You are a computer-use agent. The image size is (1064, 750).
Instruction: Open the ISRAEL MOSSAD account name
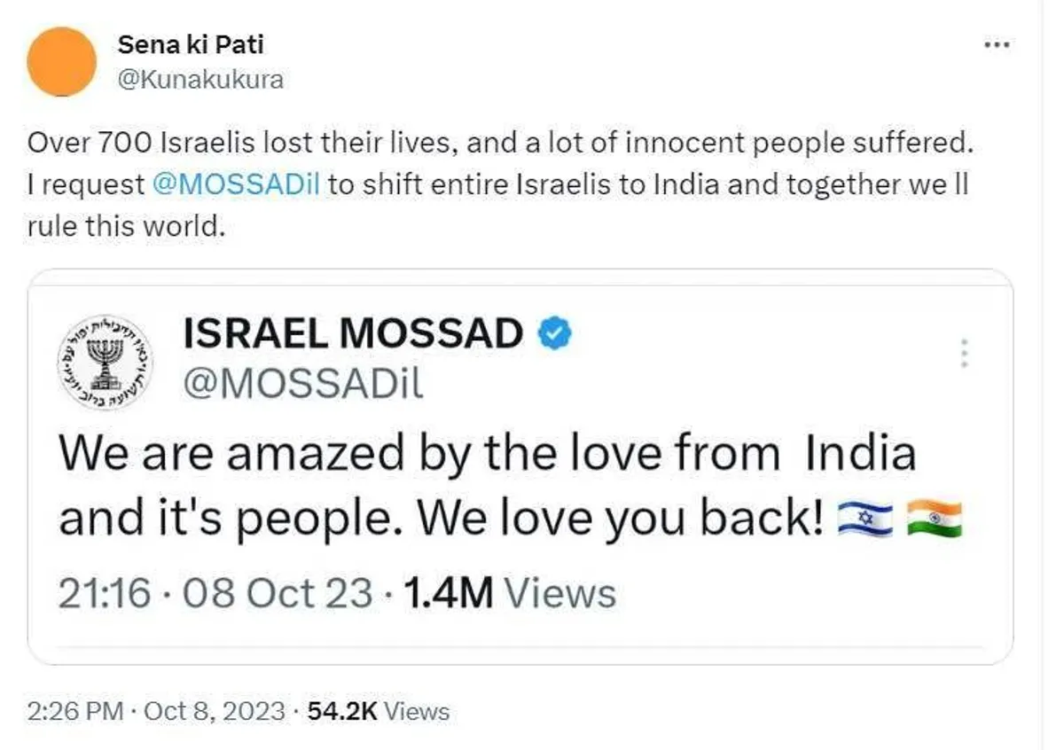coord(353,334)
